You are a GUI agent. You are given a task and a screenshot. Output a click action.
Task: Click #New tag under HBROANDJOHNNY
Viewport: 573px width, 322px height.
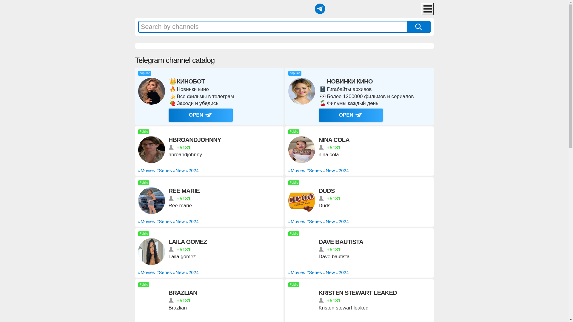[179, 171]
